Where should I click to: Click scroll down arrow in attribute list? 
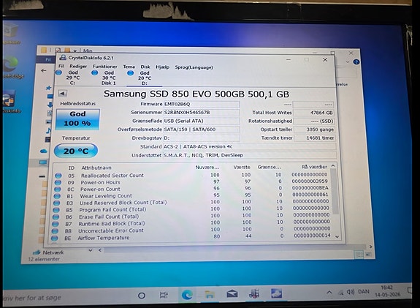pyautogui.click(x=337, y=236)
